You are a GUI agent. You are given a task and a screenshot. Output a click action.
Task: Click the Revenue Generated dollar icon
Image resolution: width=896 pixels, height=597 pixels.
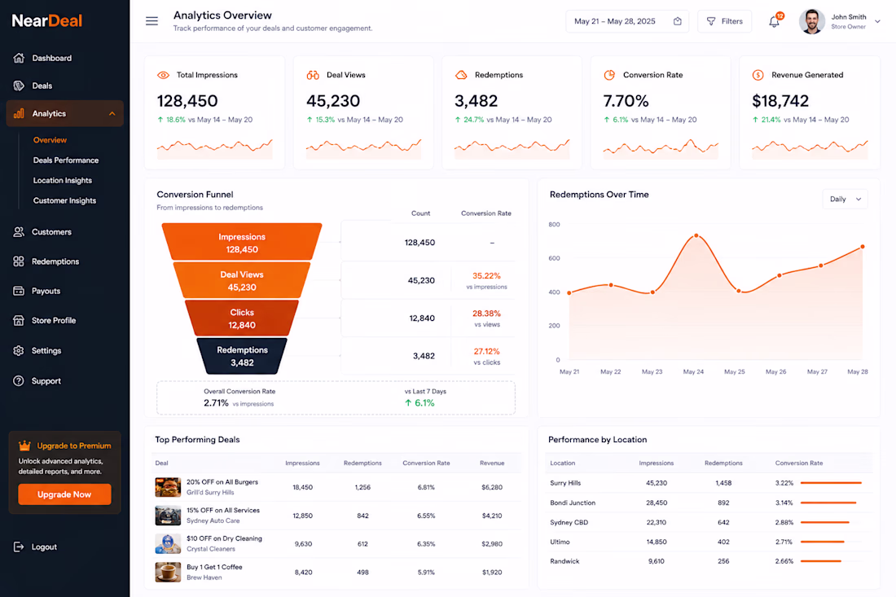pos(758,75)
